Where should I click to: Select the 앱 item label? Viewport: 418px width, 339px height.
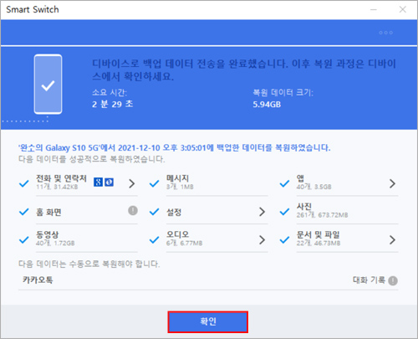coord(300,178)
